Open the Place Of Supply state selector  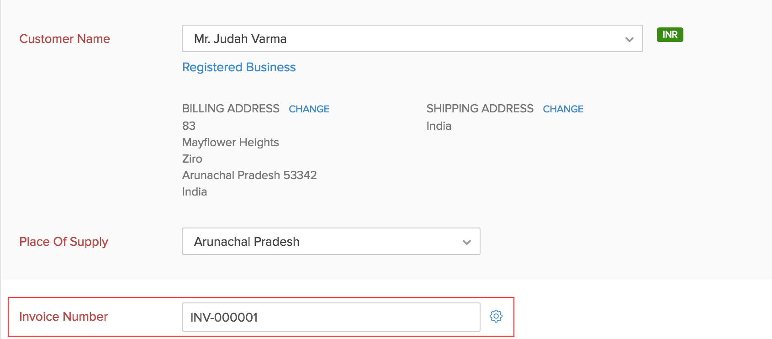point(331,242)
